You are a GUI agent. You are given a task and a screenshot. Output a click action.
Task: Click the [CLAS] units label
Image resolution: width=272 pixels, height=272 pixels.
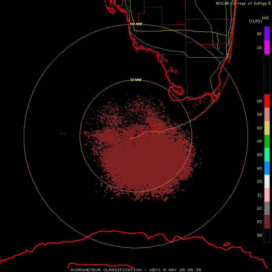(255, 21)
